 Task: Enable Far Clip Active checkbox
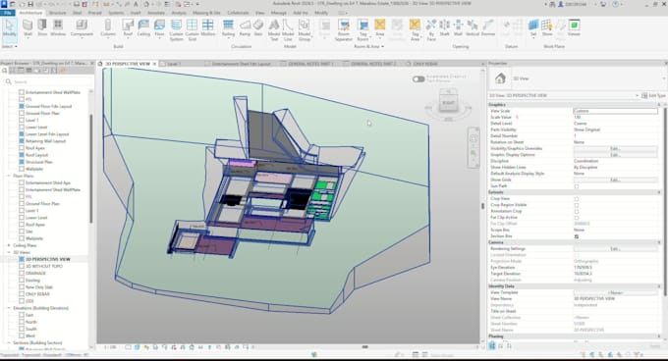[x=577, y=217]
